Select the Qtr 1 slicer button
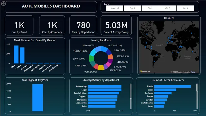Image resolution: width=206 pixels, height=116 pixels. coord(132,8)
